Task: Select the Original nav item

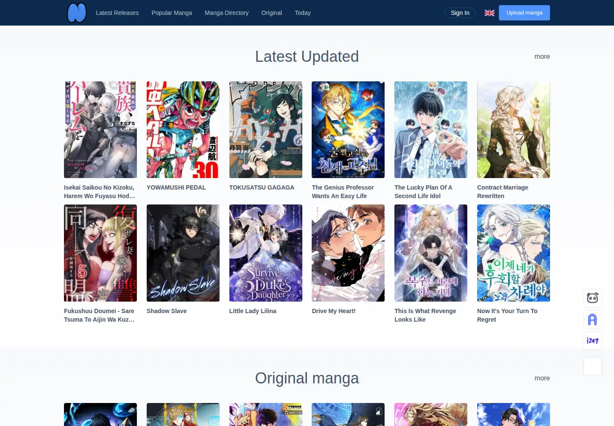Action: pos(272,13)
